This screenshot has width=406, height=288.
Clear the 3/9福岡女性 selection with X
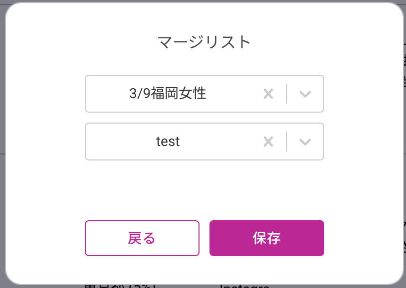pos(268,94)
